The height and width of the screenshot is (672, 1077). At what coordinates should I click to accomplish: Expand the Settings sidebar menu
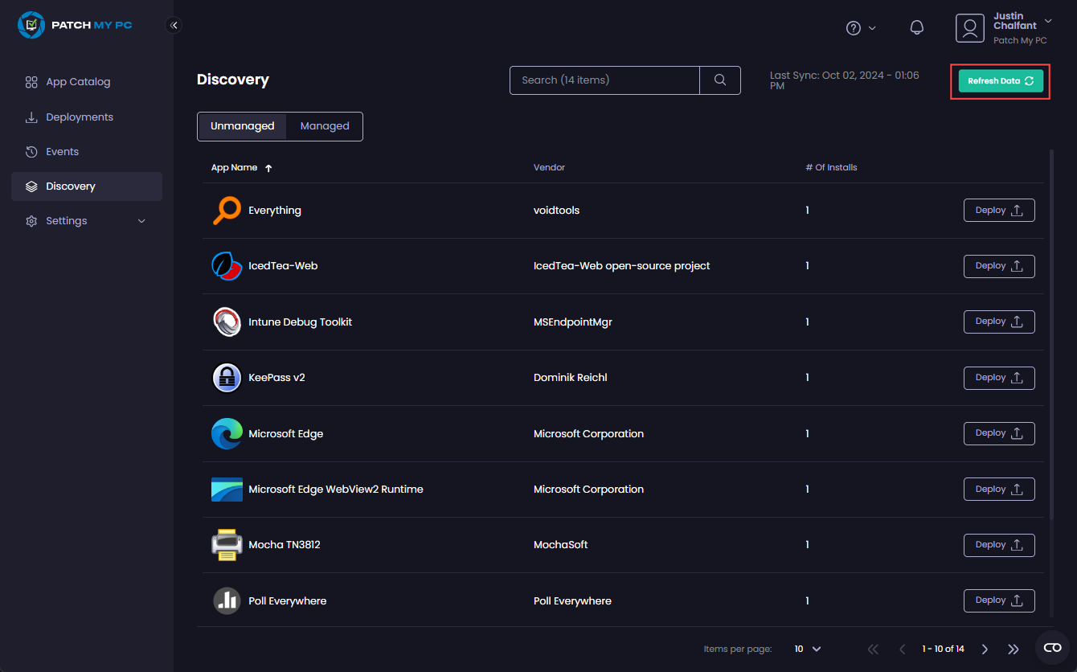(x=86, y=221)
